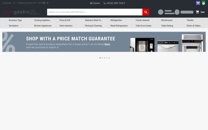Select the third carousel dot
Image resolution: width=208 pixels, height=130 pixels.
click(105, 58)
